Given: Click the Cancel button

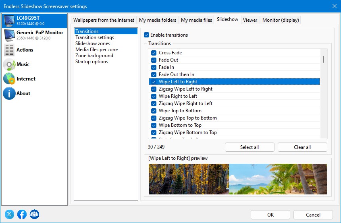Looking at the screenshot, I should coord(313,215).
